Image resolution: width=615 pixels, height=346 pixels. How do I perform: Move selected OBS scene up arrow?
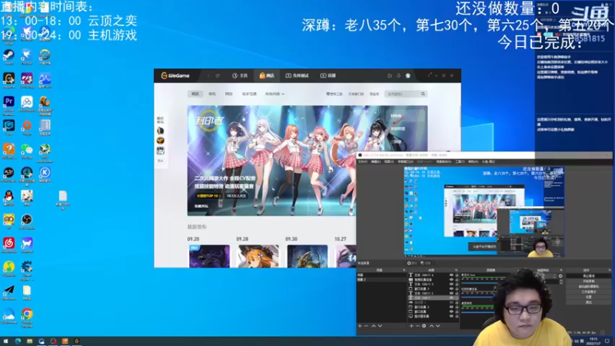point(374,325)
